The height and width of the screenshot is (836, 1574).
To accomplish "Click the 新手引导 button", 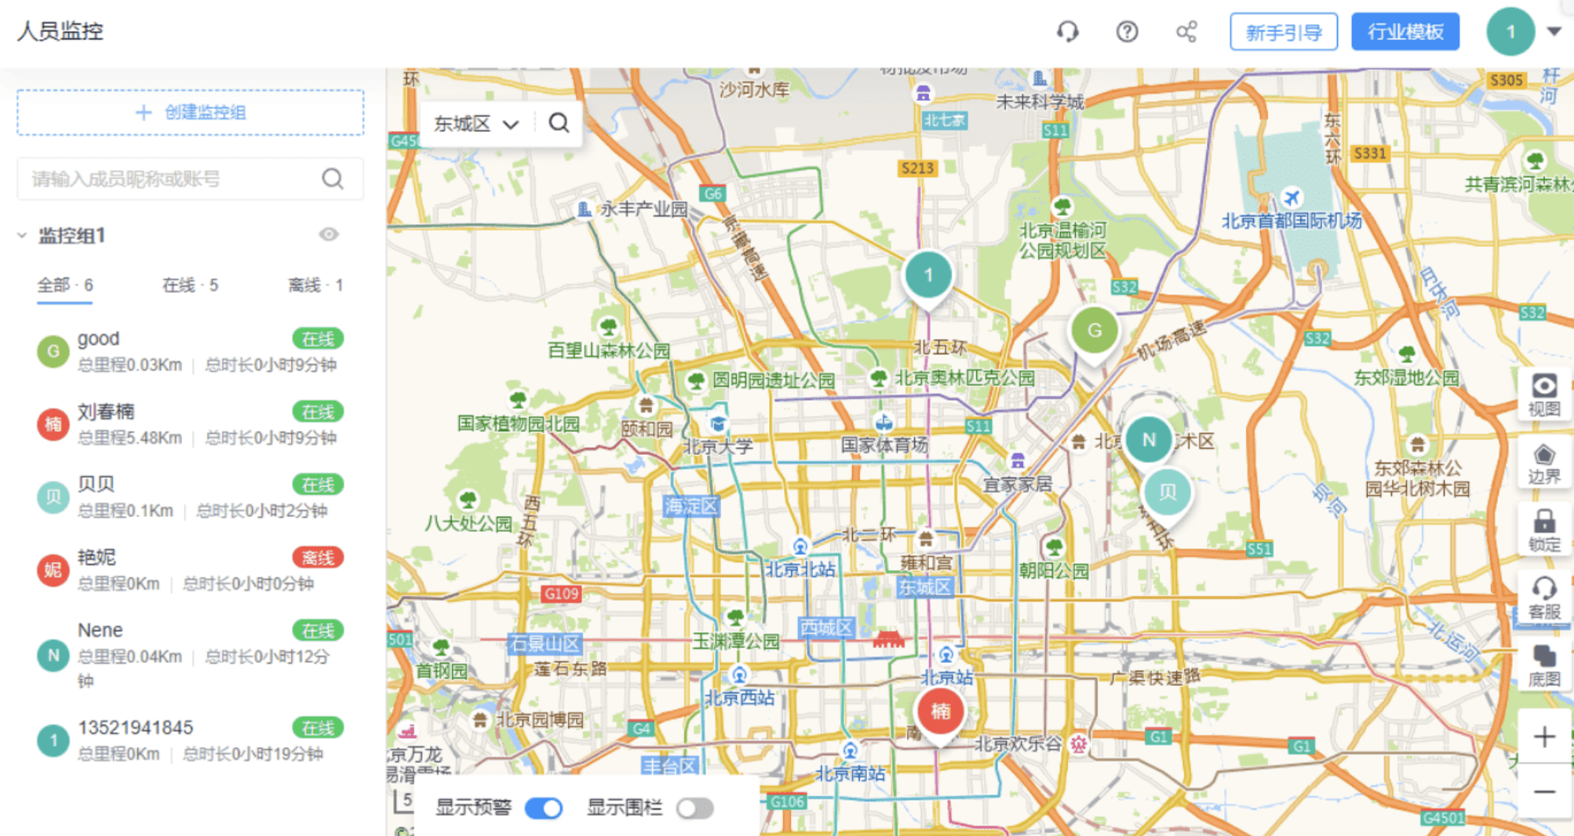I will pos(1284,32).
